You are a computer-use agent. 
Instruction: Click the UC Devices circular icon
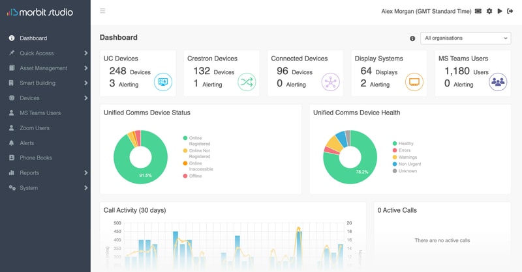point(163,82)
